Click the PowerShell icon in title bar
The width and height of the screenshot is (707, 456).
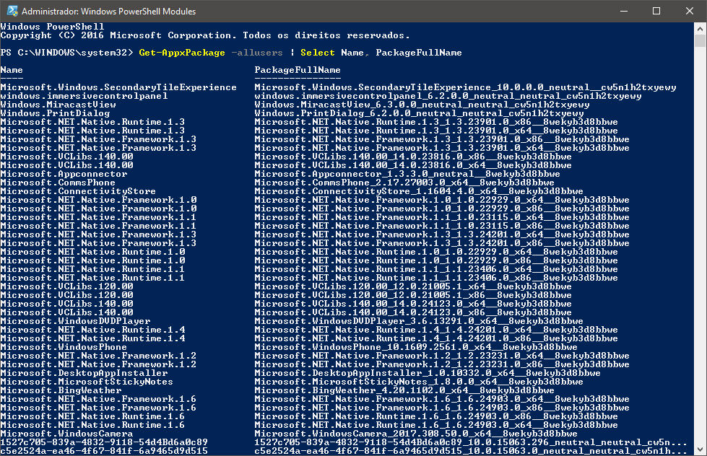[x=12, y=11]
